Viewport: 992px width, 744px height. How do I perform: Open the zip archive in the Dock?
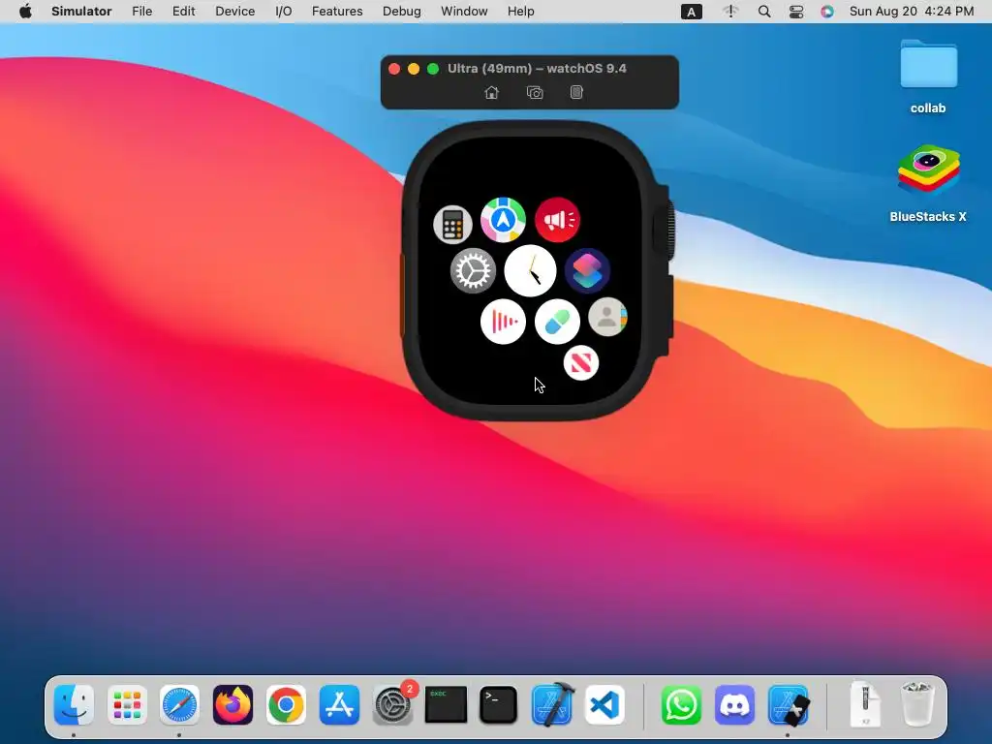(865, 705)
